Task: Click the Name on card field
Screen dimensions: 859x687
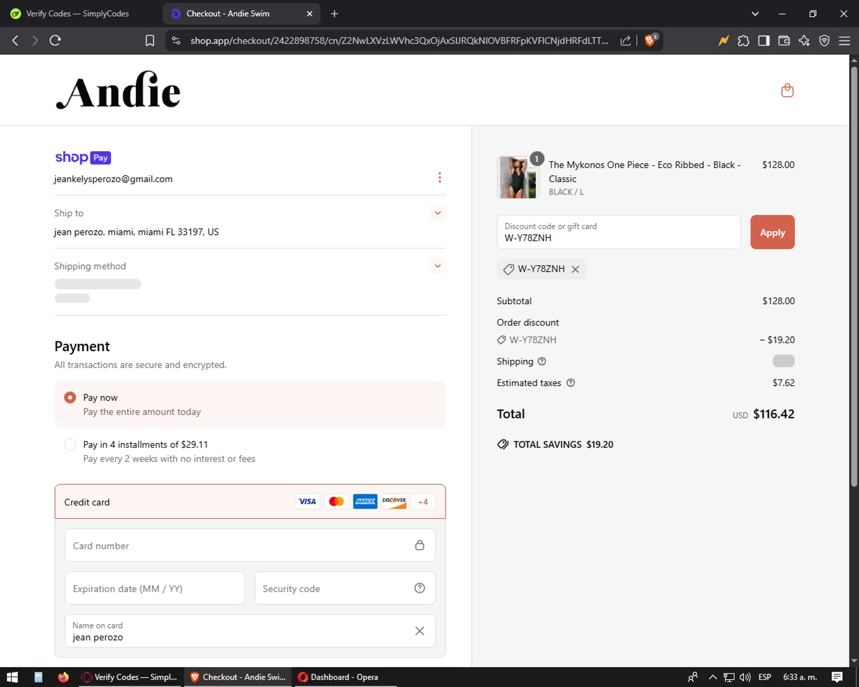Action: pos(250,631)
